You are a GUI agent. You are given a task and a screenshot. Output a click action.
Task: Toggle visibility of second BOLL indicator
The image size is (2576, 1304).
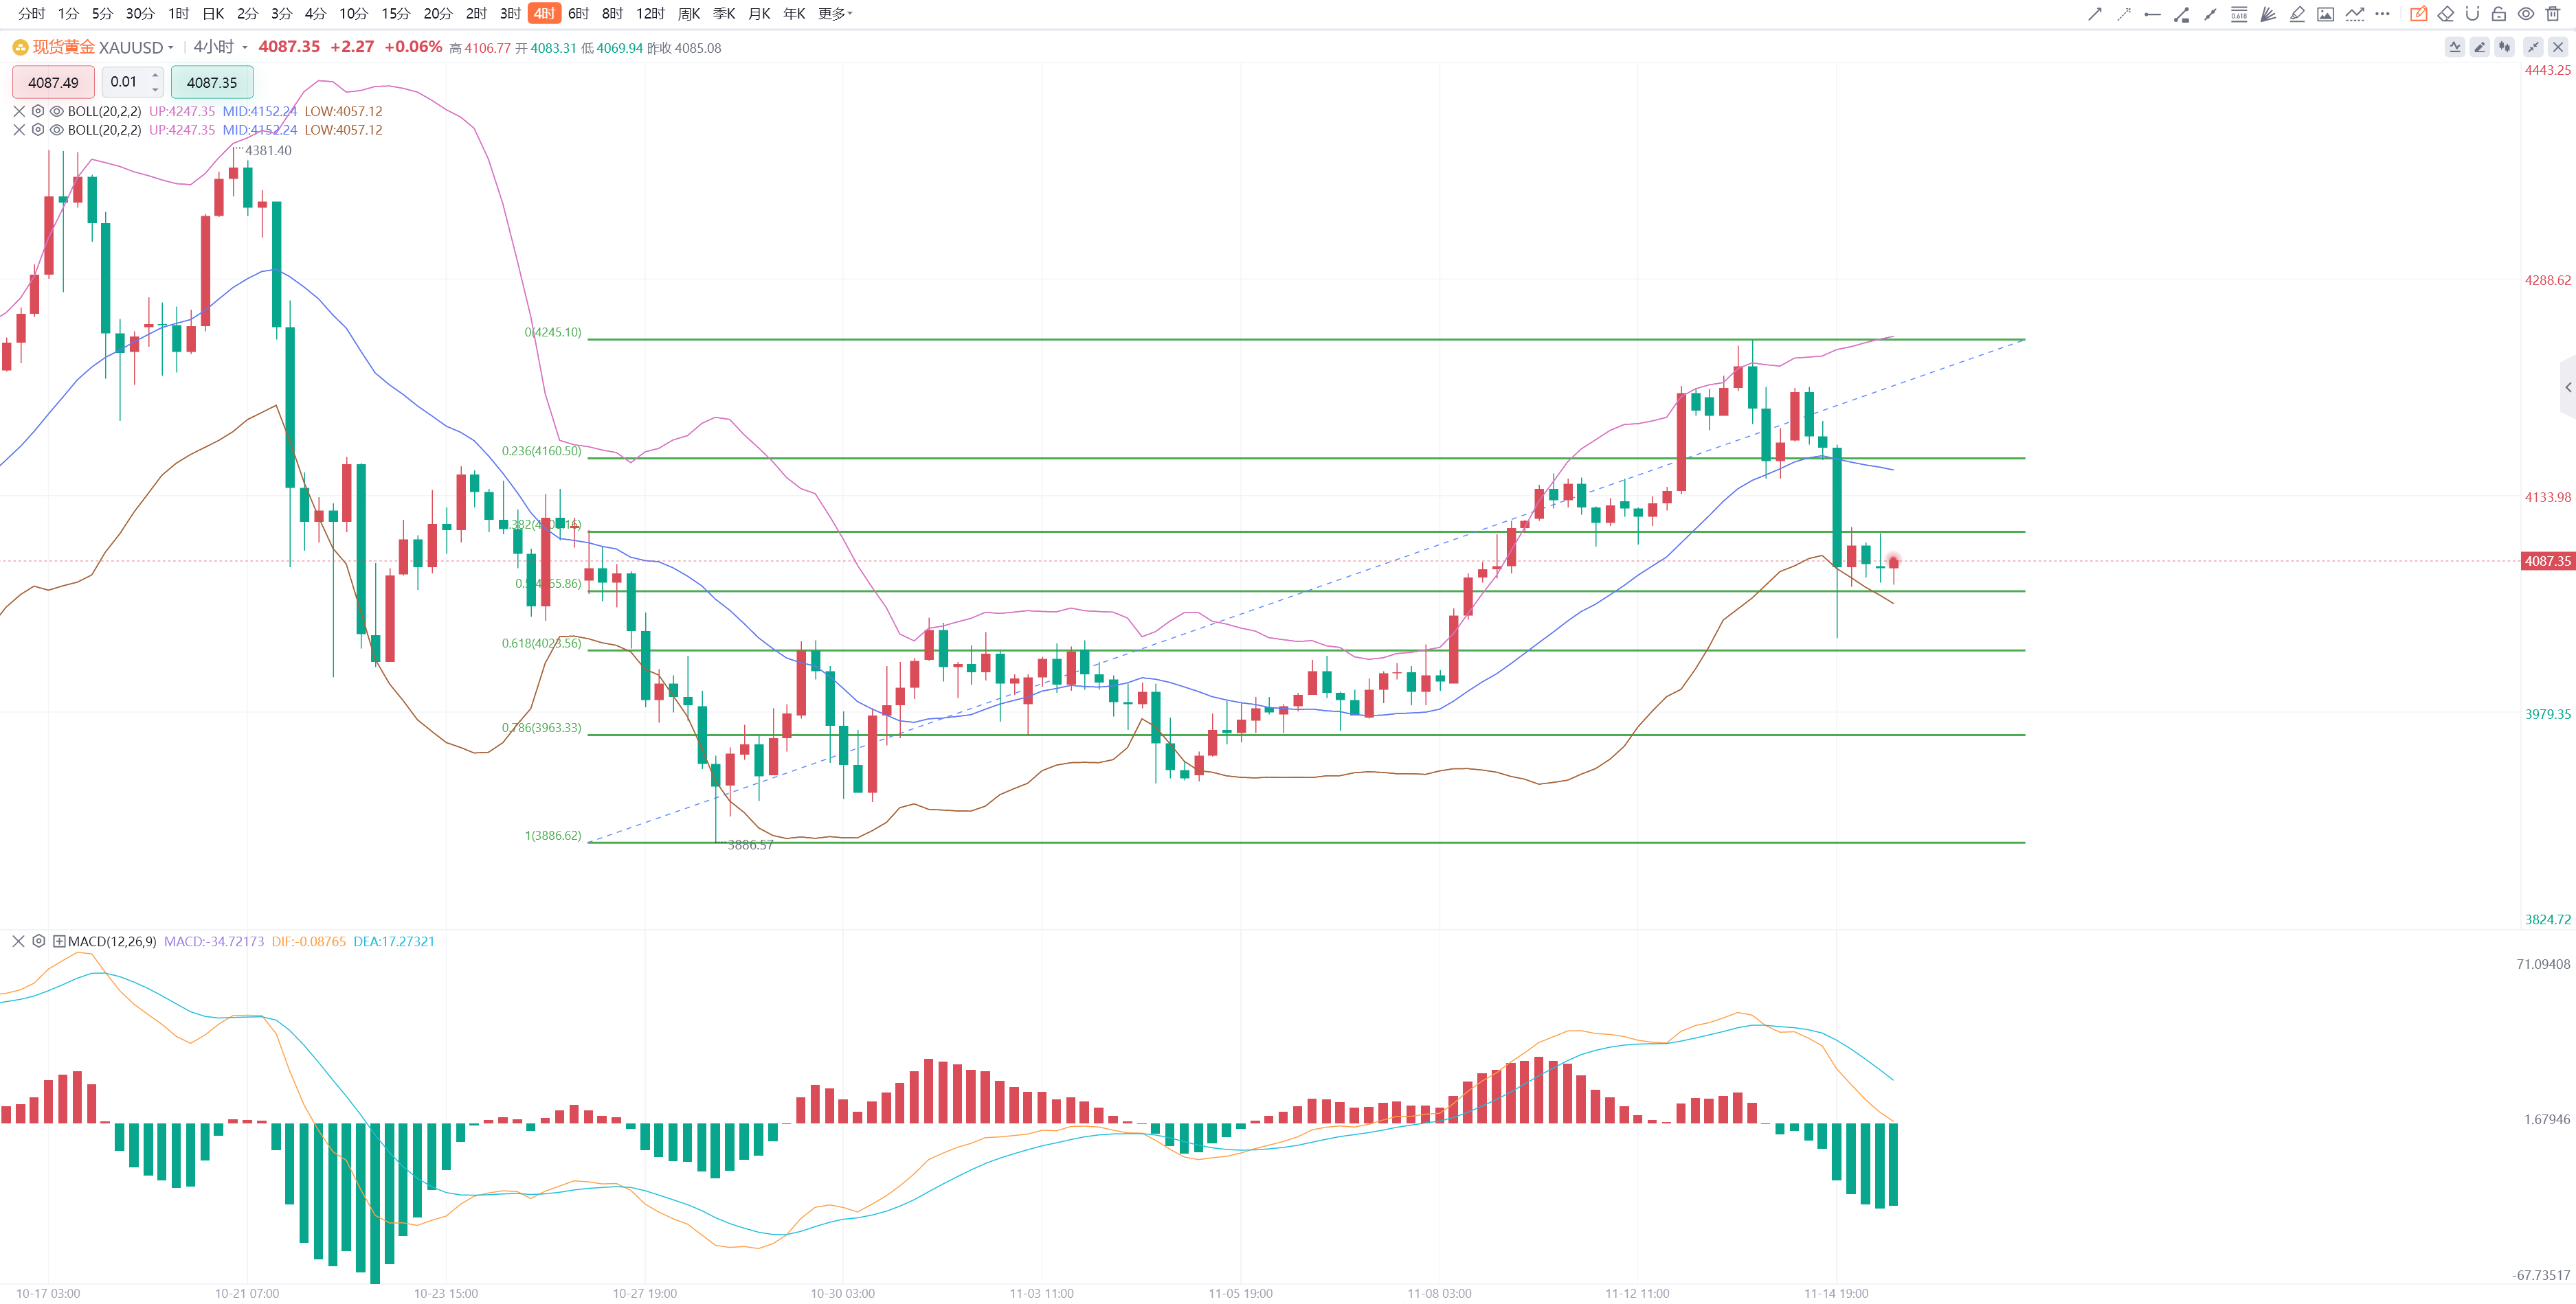point(57,130)
